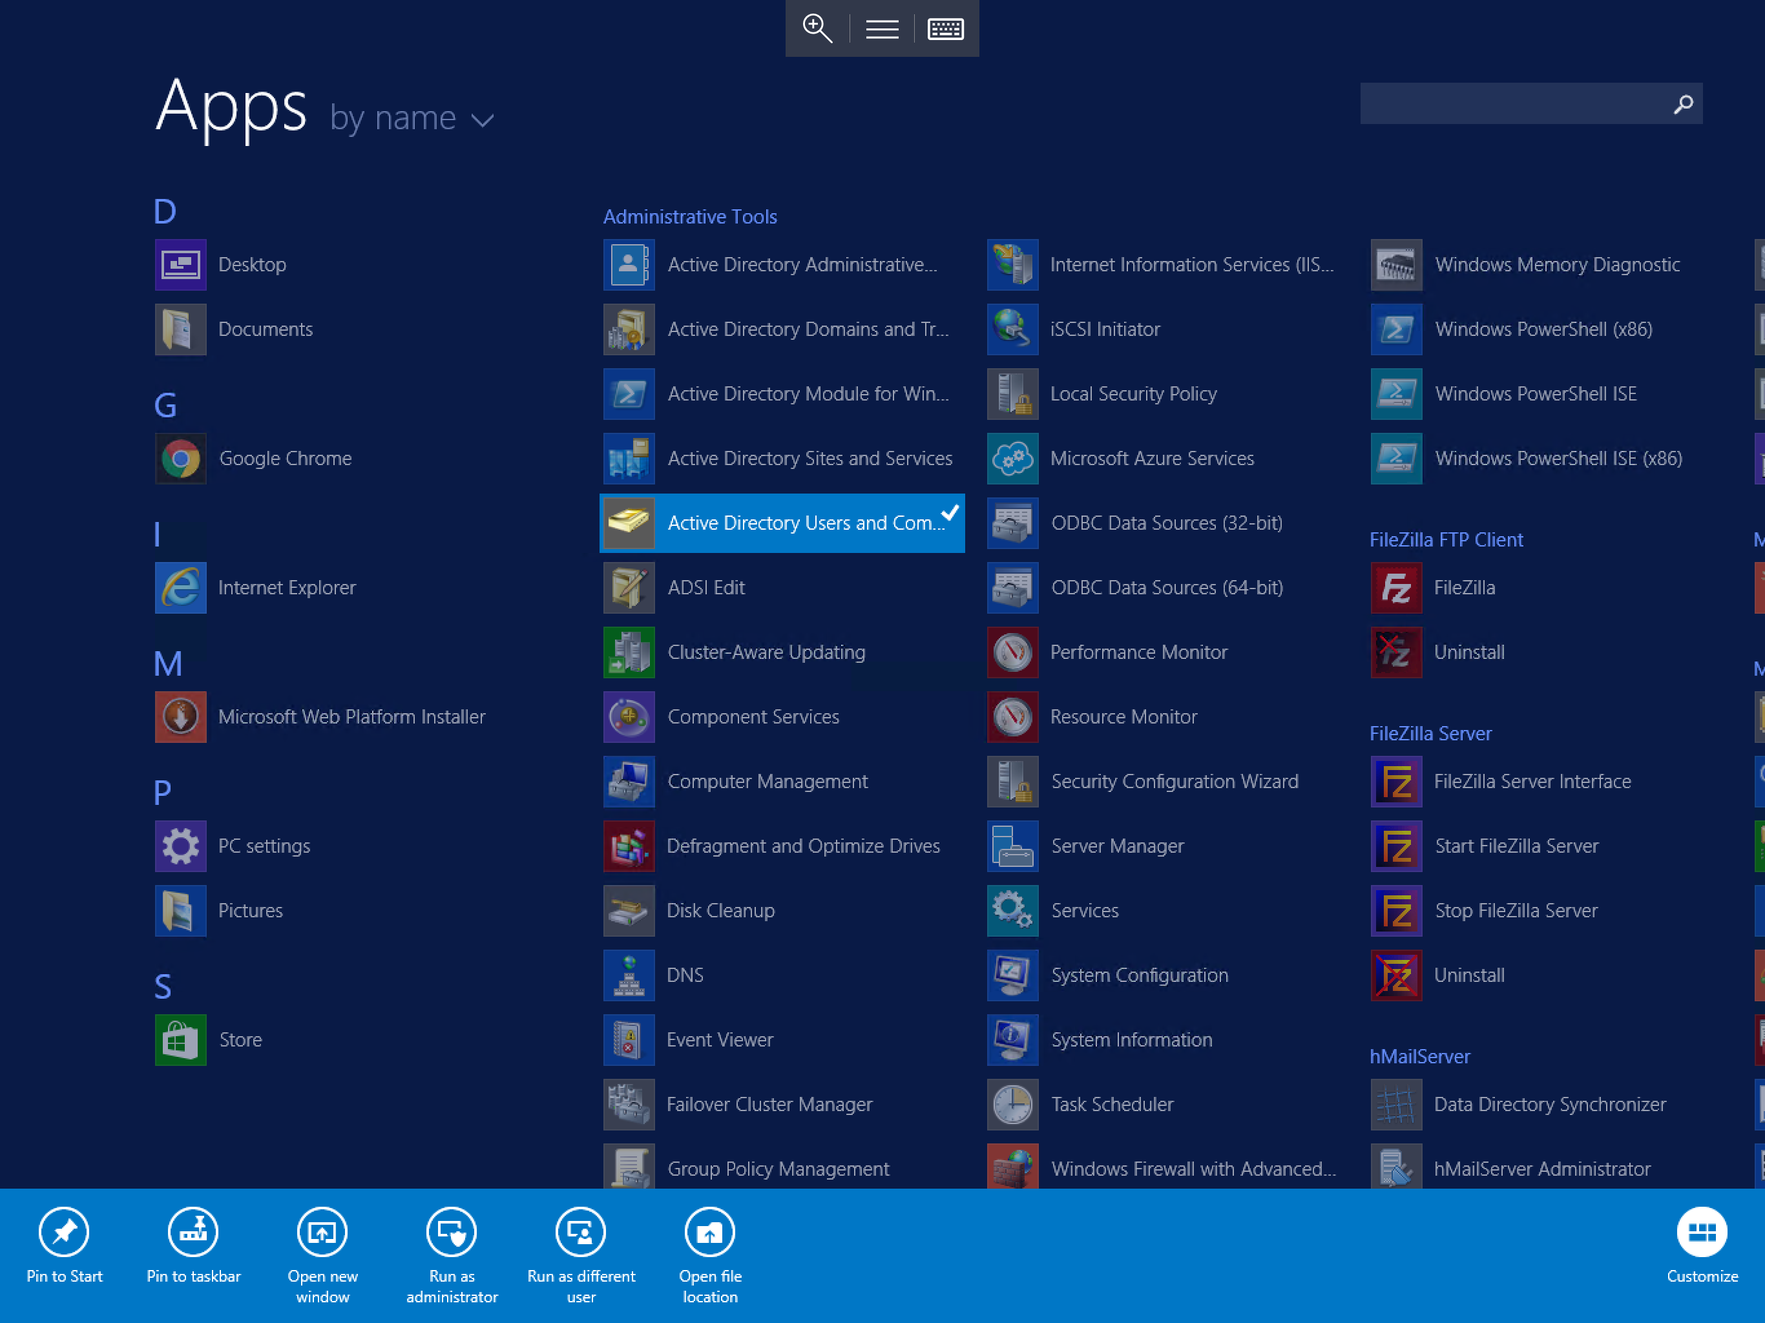Image resolution: width=1765 pixels, height=1323 pixels.
Task: Choose Open new window
Action: coord(322,1255)
